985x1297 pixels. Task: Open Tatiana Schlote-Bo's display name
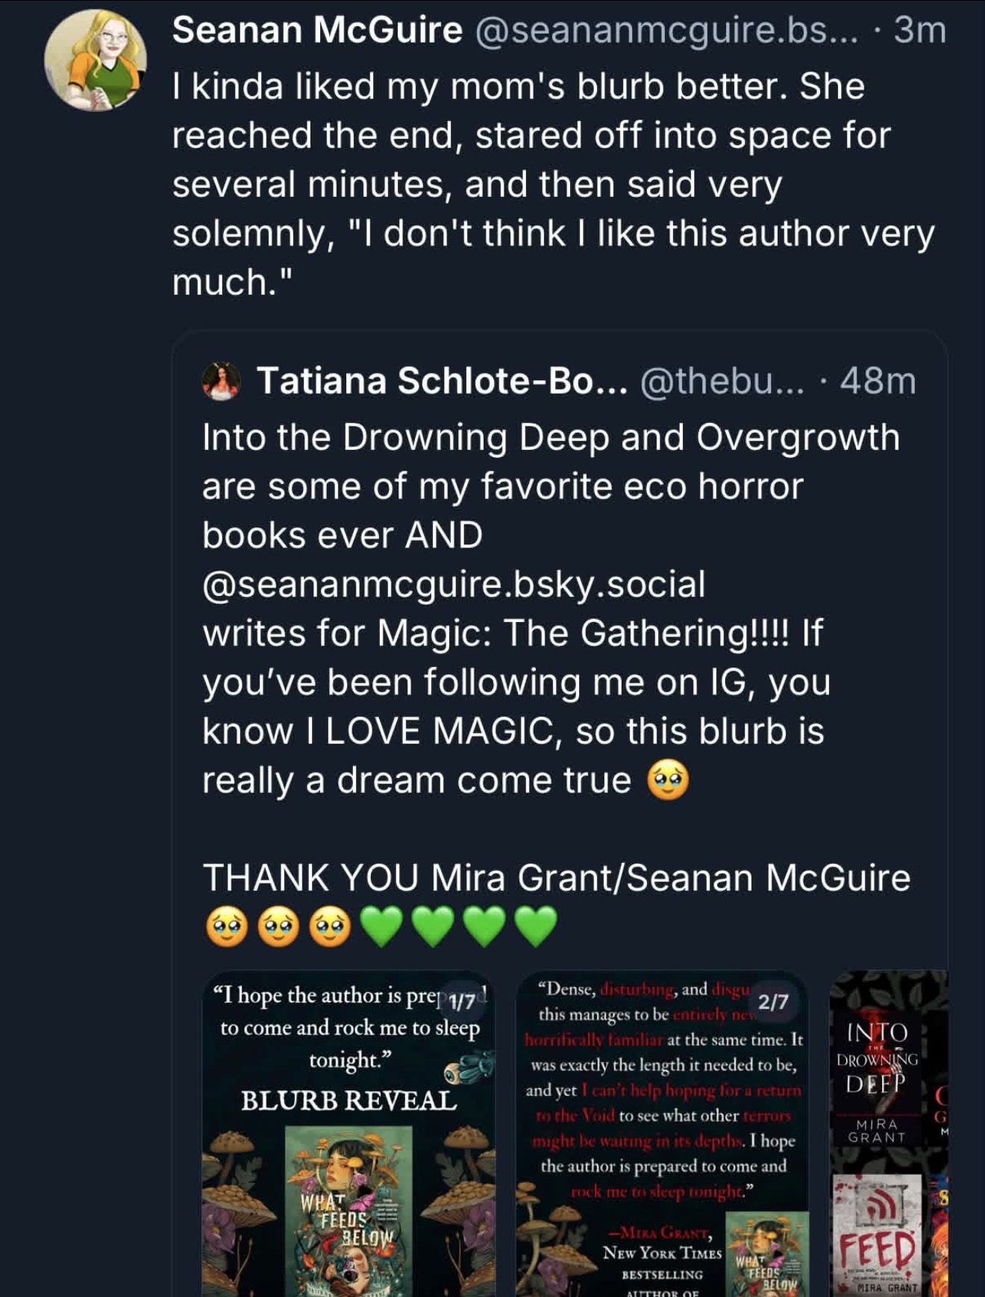pos(443,381)
